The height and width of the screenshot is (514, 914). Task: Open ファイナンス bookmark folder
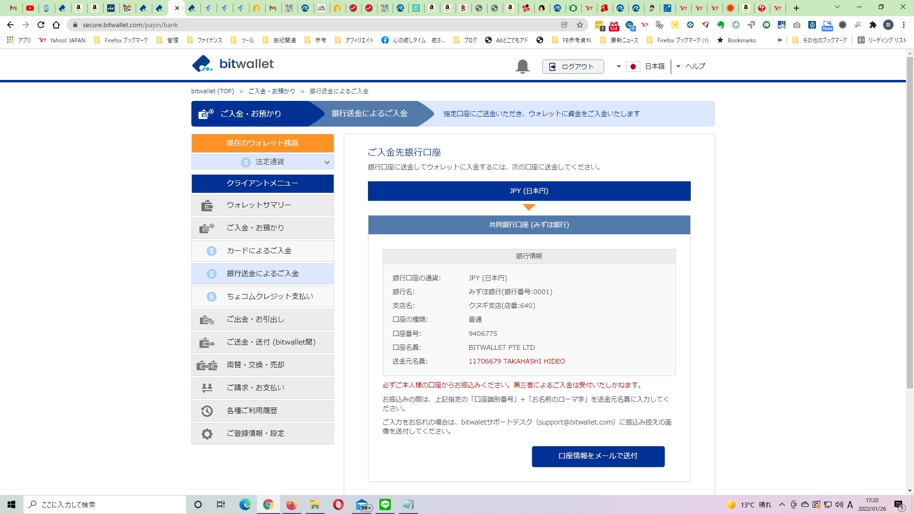click(205, 40)
